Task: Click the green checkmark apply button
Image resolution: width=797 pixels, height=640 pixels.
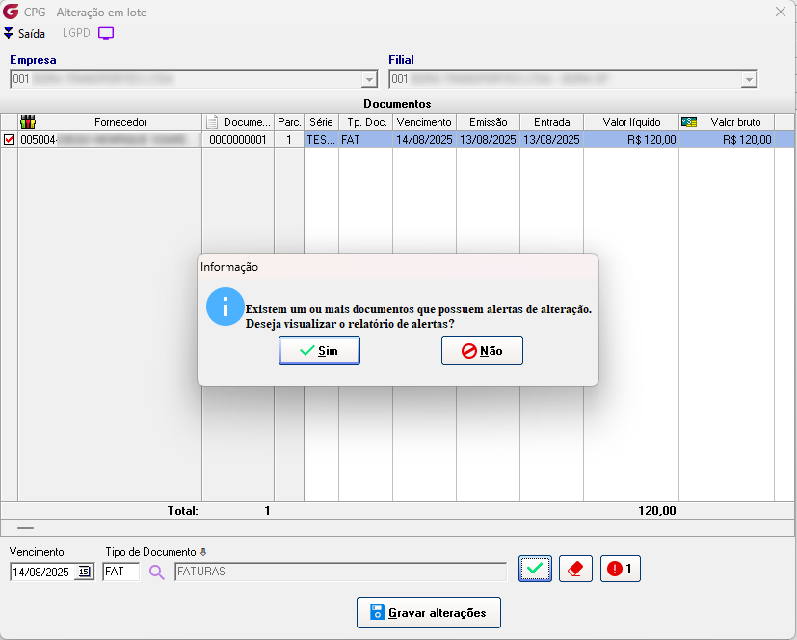Action: [x=535, y=569]
